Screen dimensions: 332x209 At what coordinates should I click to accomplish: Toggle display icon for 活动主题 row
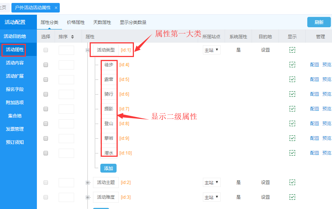[292, 183]
